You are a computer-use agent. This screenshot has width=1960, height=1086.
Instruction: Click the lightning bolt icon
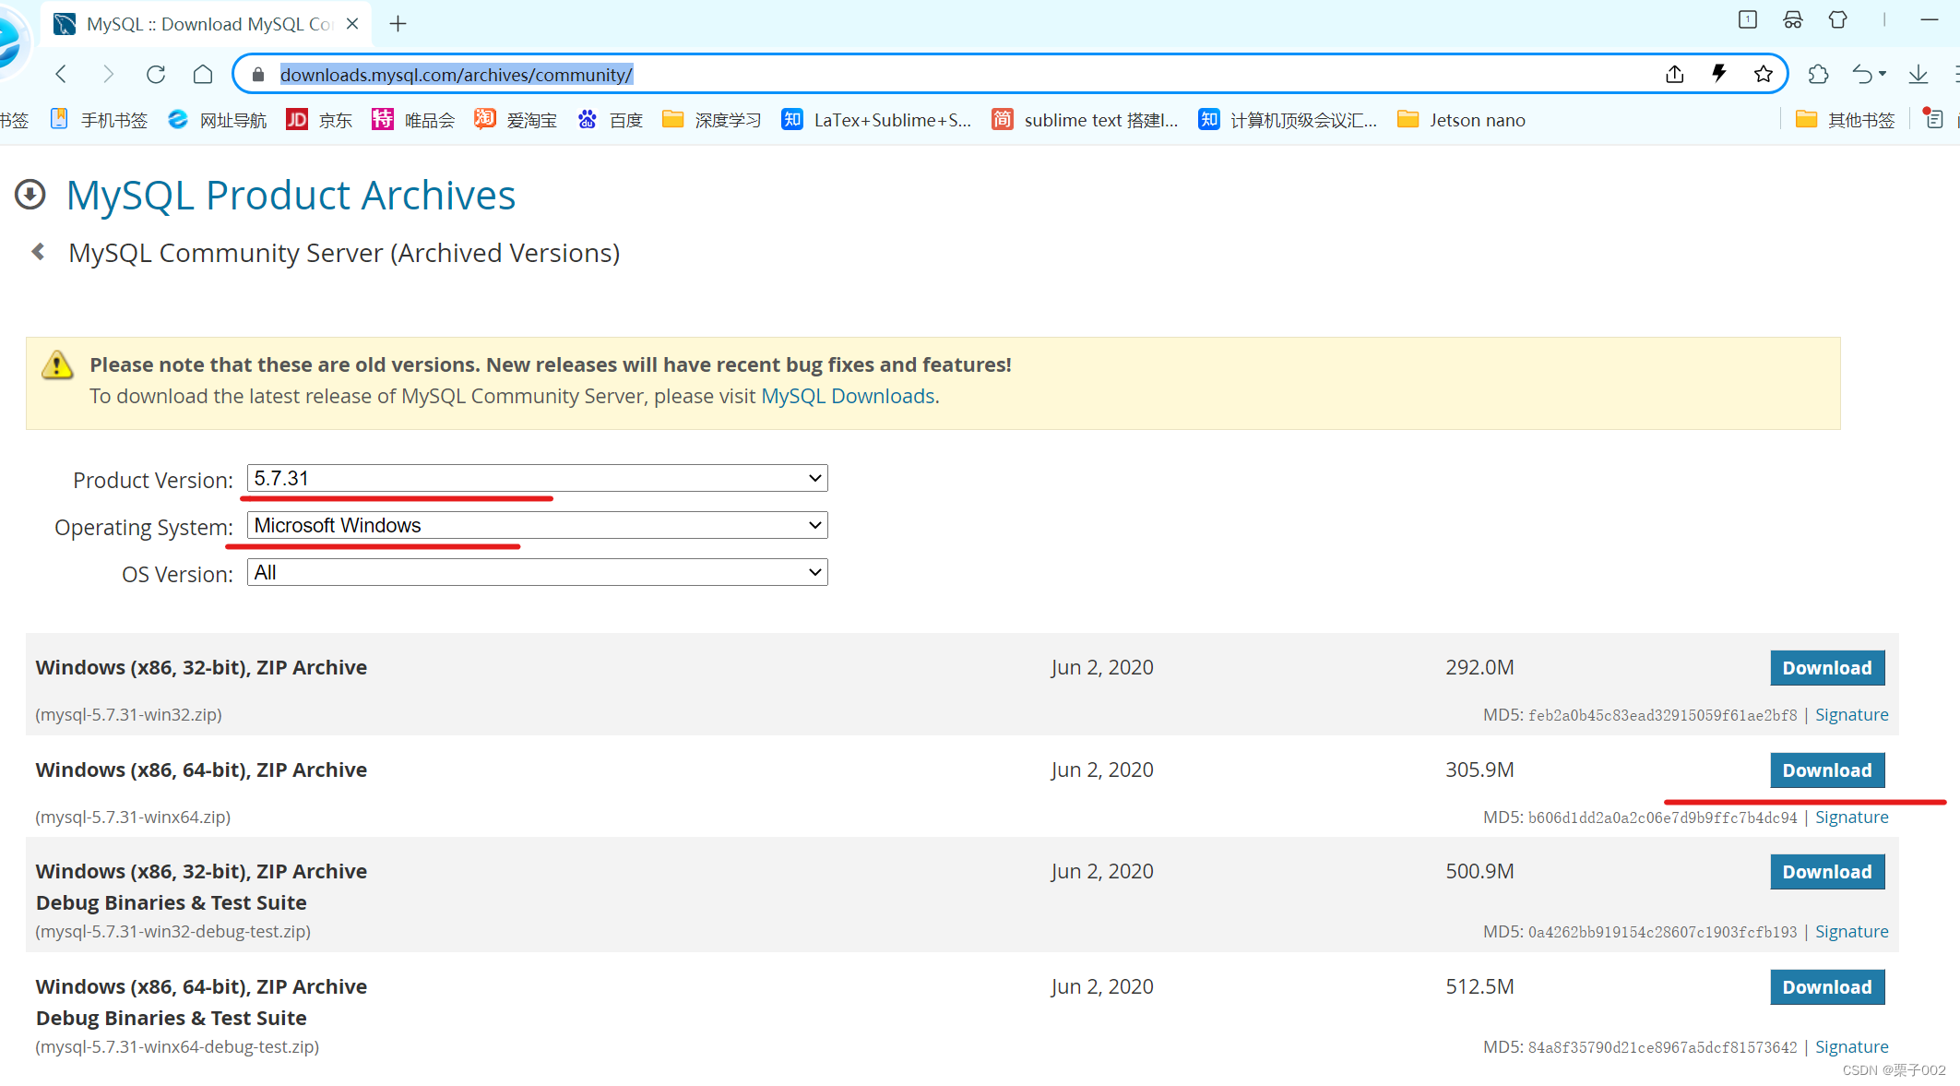click(x=1719, y=74)
